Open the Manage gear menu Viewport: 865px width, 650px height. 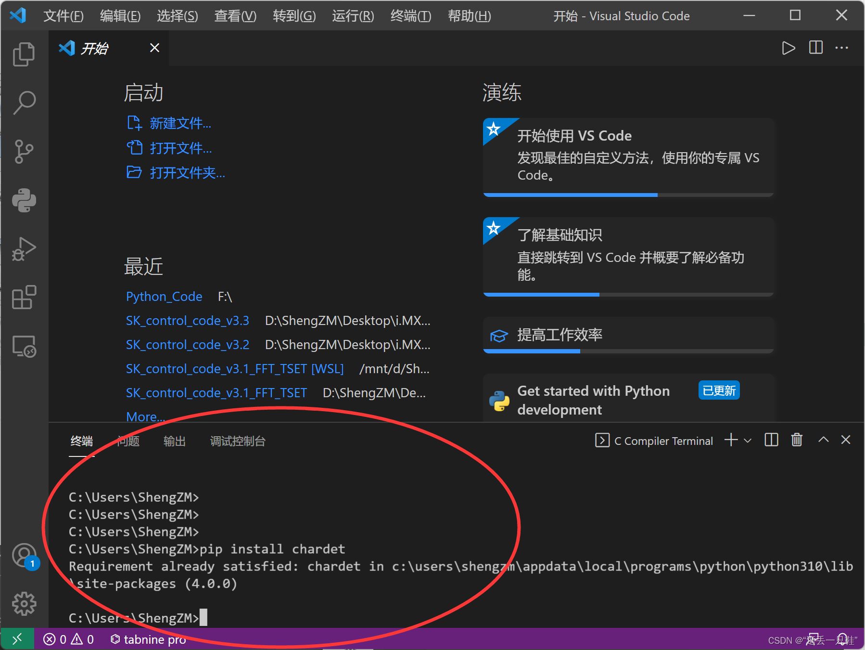(x=24, y=604)
